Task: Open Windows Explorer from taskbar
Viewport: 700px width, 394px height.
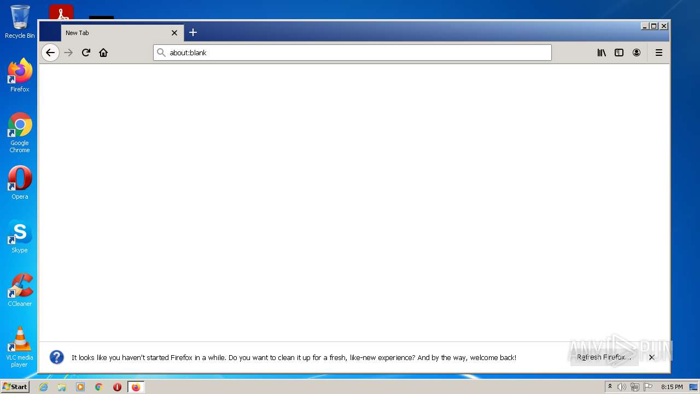Action: pos(62,387)
